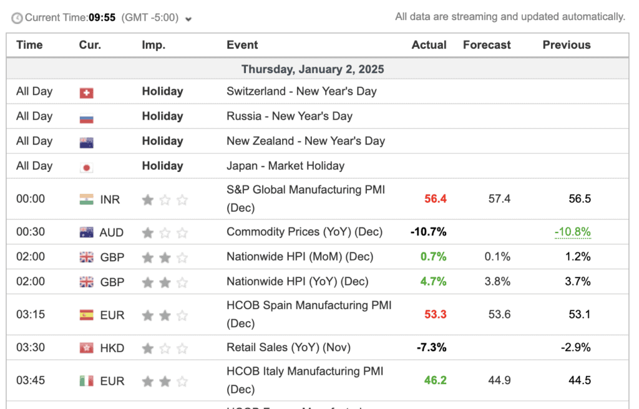Toggle third importance star for Nationwide HPI MoM
The image size is (639, 409).
tap(182, 256)
